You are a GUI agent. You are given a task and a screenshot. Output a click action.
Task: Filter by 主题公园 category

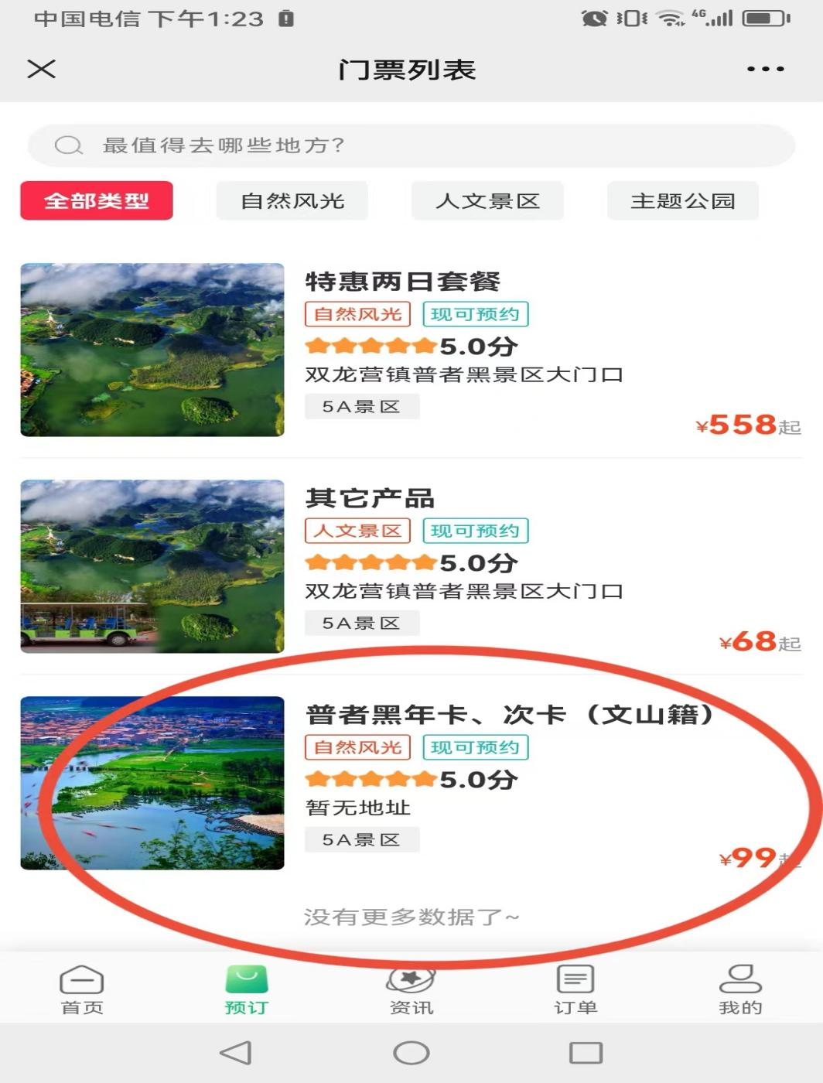tap(682, 201)
